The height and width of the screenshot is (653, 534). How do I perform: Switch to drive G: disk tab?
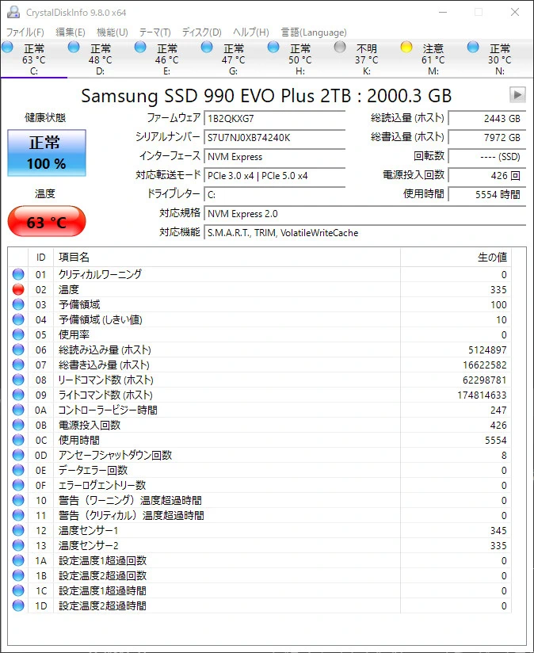tap(234, 59)
